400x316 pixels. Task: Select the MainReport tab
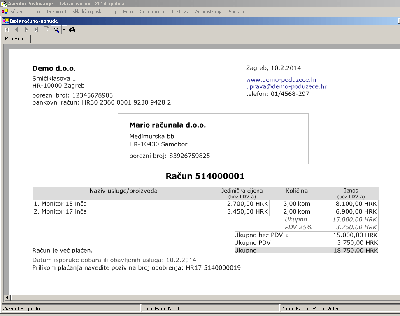16,39
